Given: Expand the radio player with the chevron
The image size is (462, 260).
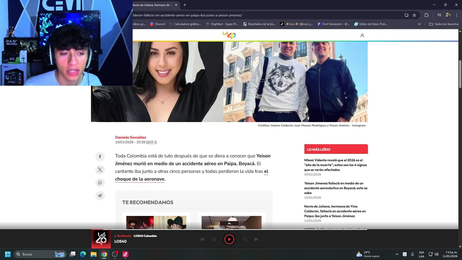Looking at the screenshot, I should [229, 224].
